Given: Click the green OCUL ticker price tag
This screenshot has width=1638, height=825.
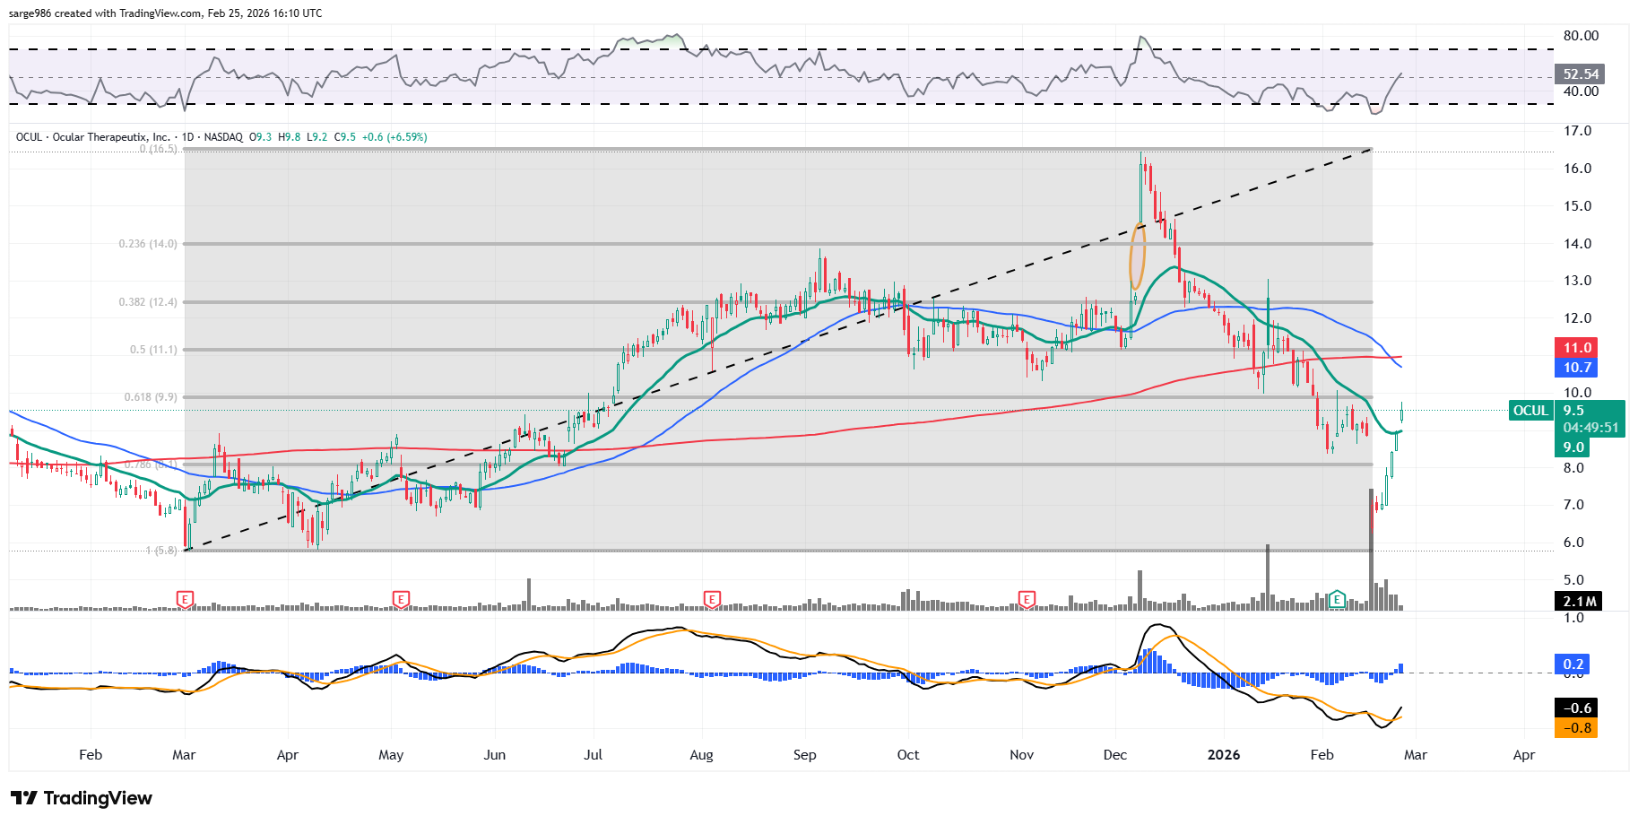Looking at the screenshot, I should [1530, 411].
